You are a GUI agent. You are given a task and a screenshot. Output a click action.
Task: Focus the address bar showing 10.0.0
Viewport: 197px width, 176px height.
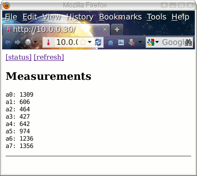click(67, 42)
